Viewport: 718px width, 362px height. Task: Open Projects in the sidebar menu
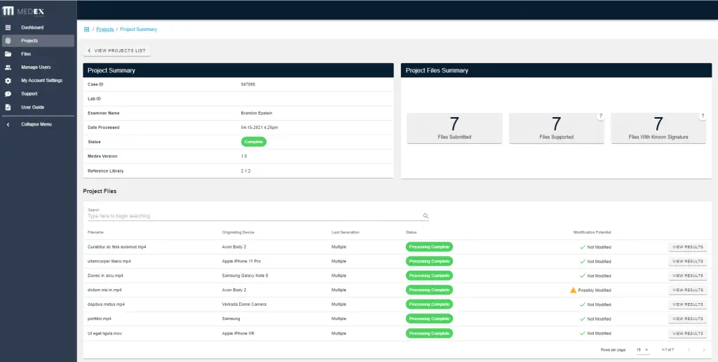pos(29,41)
